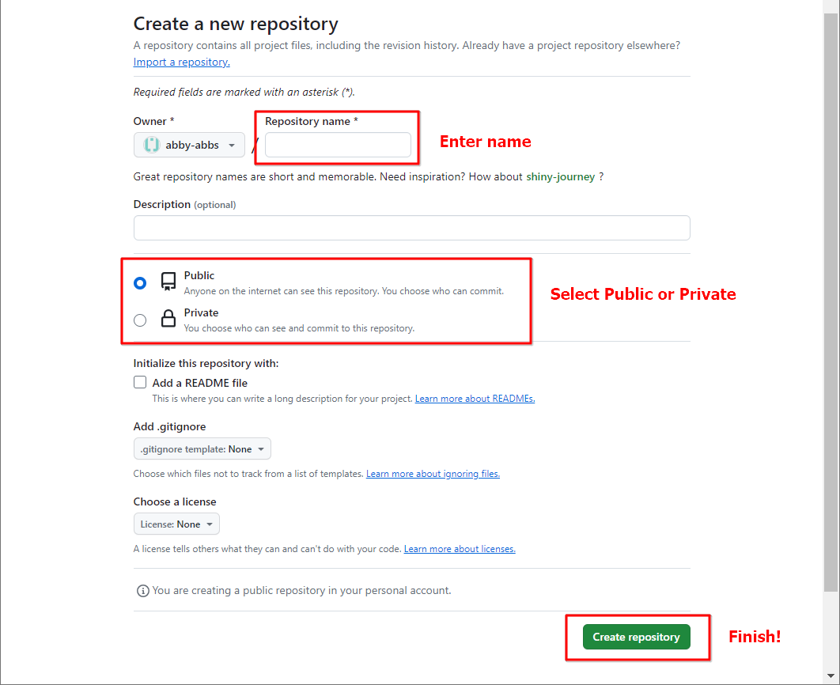Select the Public visibility radio button
Viewport: 840px width, 685px height.
(140, 282)
